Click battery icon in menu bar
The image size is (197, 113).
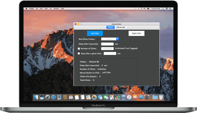[x=148, y=8]
